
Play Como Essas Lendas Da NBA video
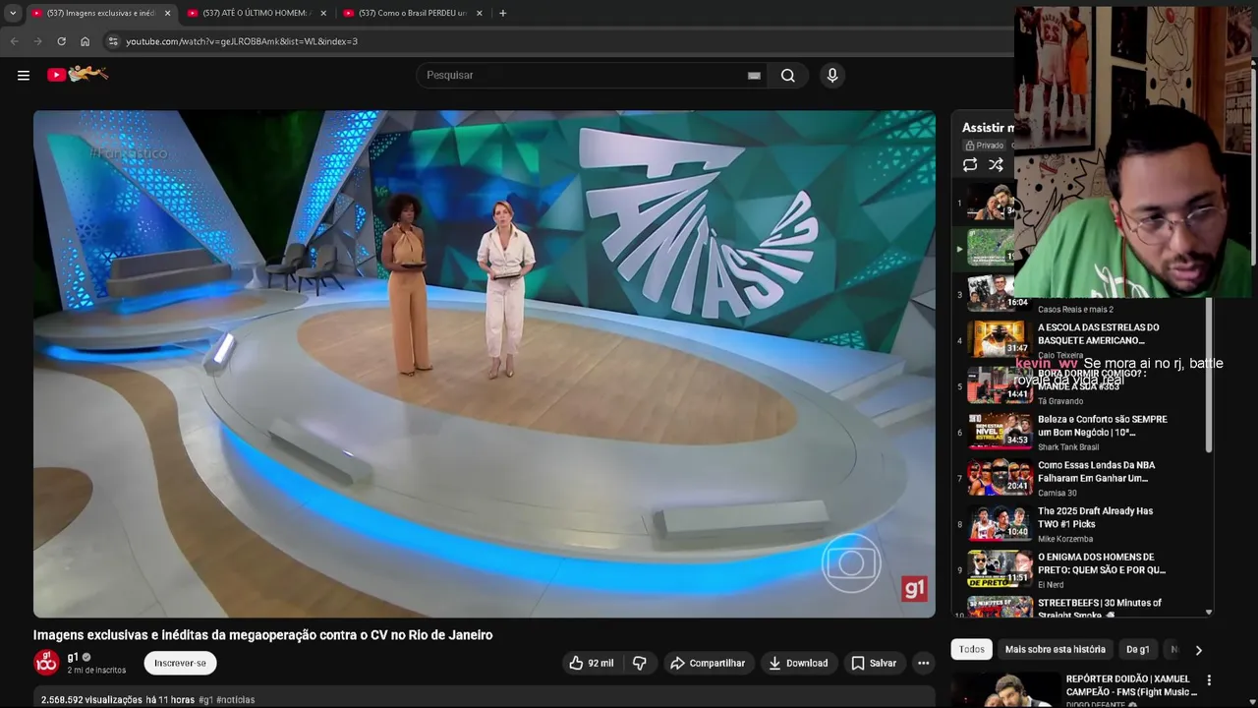(x=1097, y=472)
